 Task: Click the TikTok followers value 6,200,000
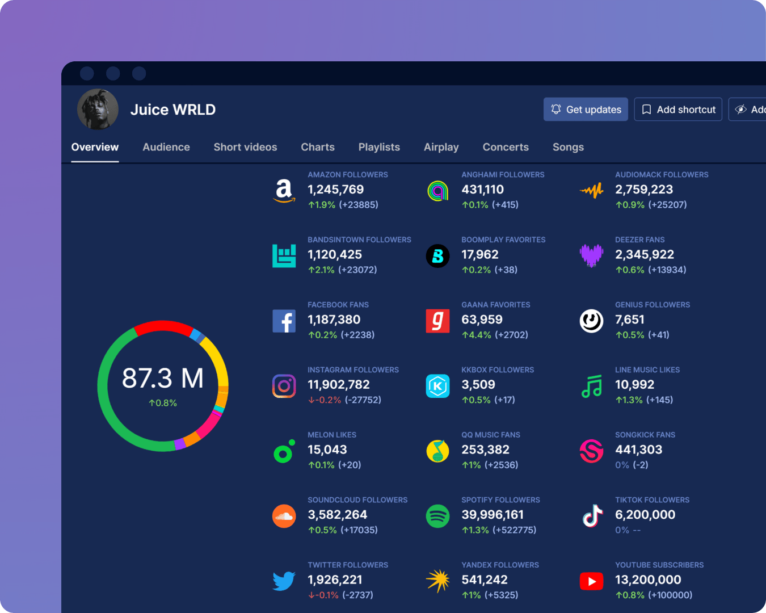[x=645, y=515]
